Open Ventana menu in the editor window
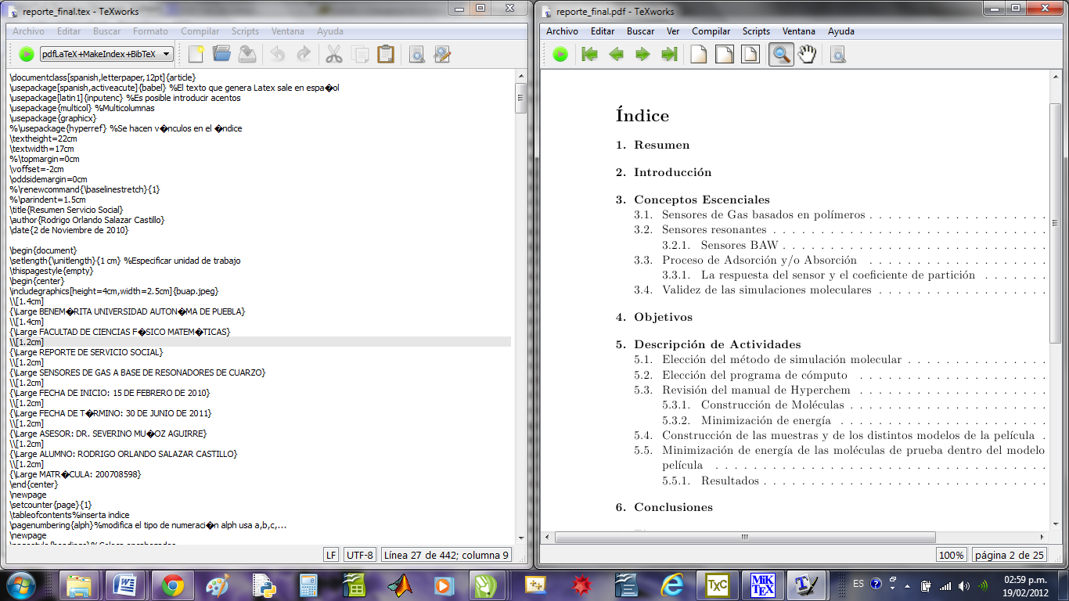This screenshot has height=601, width=1069. coord(288,31)
